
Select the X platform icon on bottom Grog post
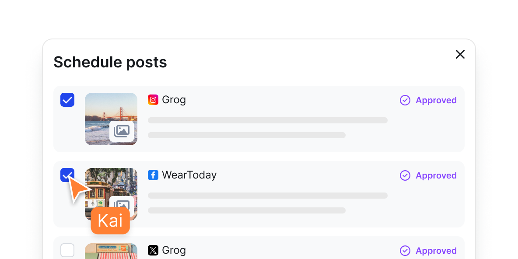click(x=153, y=250)
